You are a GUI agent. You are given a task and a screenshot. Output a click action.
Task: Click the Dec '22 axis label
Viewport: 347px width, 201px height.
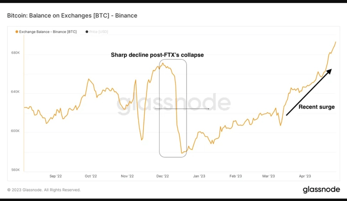(x=163, y=176)
